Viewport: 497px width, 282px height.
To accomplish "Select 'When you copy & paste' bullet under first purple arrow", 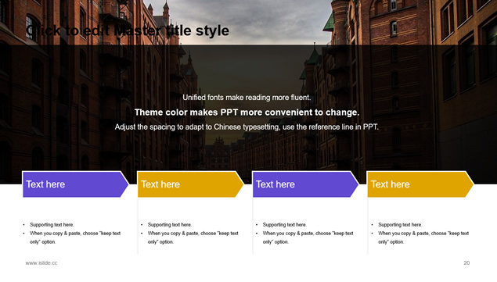I will (x=75, y=237).
